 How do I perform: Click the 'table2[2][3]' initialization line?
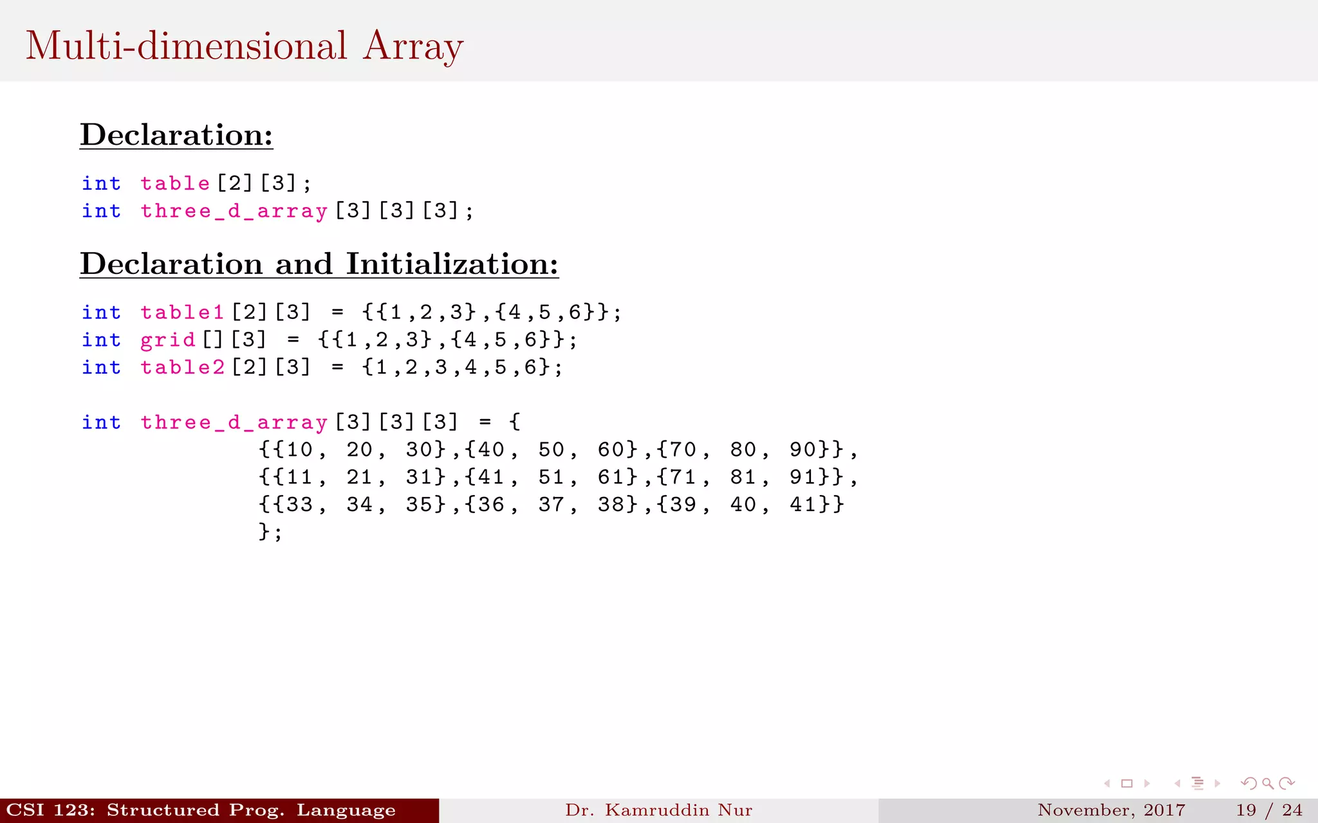[322, 368]
